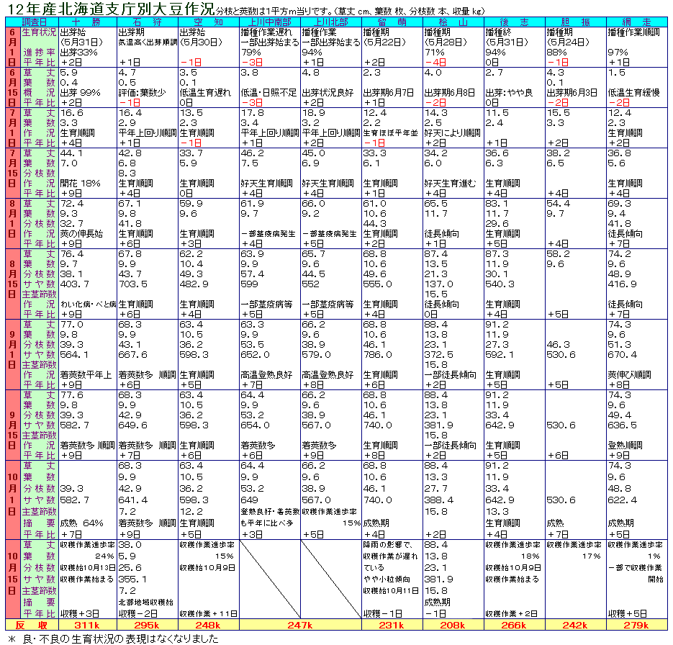673x645 pixels.
Task: Click the pod count 137.0
Action: click(x=438, y=284)
